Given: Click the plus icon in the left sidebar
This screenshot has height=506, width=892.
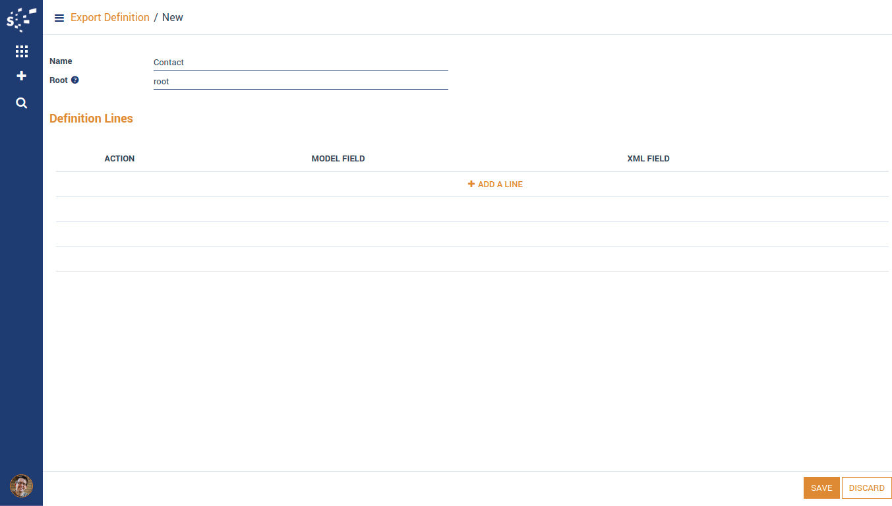Looking at the screenshot, I should [21, 76].
